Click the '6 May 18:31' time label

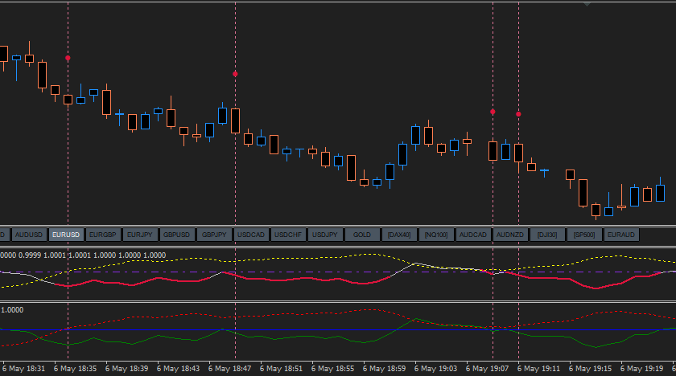[x=23, y=369]
